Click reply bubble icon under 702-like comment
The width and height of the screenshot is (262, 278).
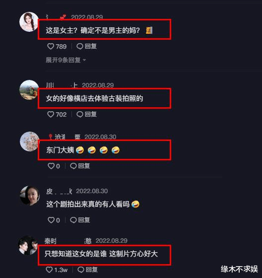(80, 114)
